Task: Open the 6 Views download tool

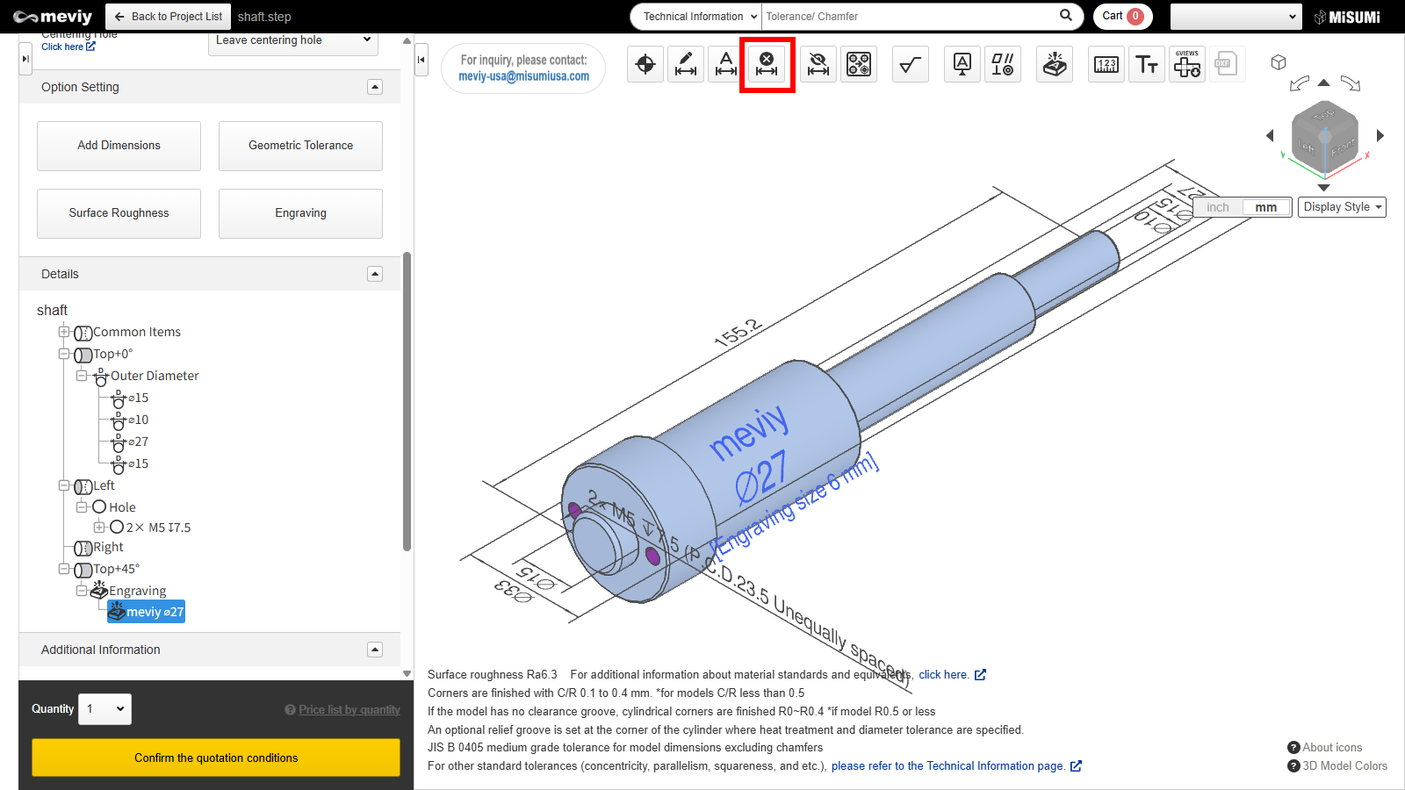Action: tap(1187, 64)
